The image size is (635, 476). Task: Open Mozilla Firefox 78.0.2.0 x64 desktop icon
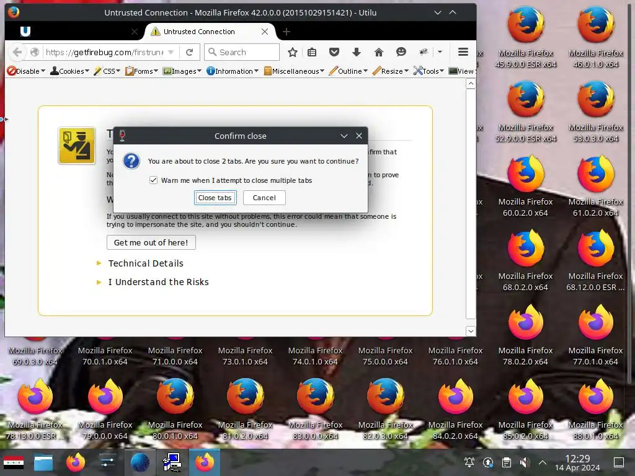(526, 335)
